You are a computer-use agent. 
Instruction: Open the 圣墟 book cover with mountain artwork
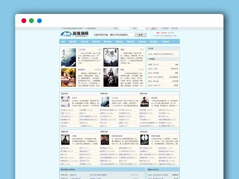pyautogui.click(x=111, y=57)
